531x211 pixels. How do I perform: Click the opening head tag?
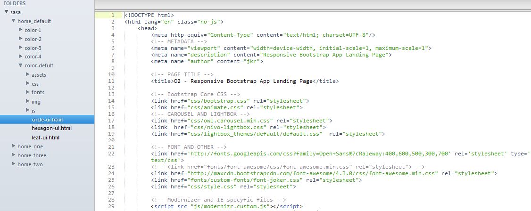[147, 28]
